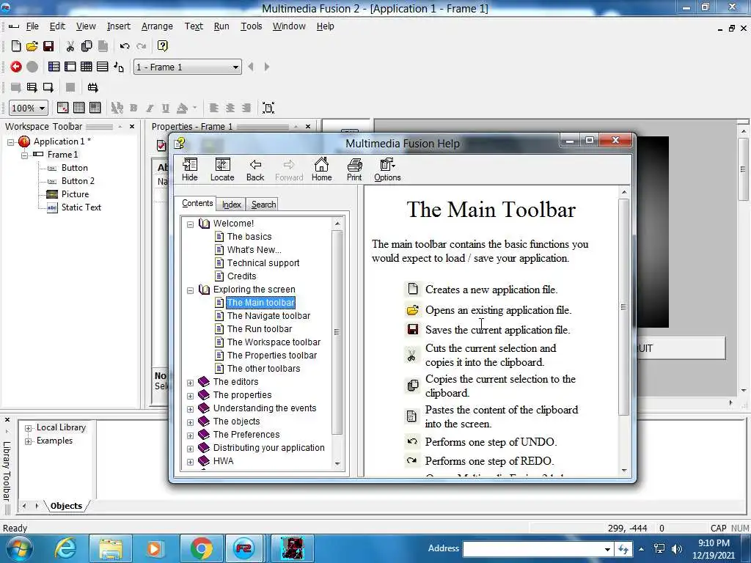Click the red back arrow in Navigate toolbar

pos(16,67)
